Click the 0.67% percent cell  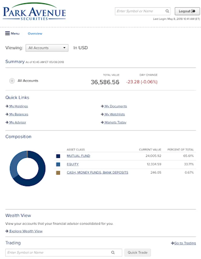point(189,172)
